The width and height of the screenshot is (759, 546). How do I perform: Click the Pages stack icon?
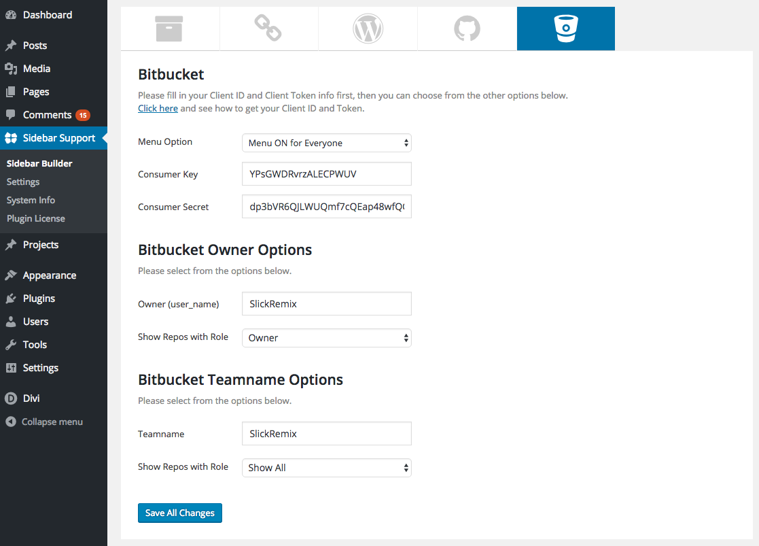[11, 92]
